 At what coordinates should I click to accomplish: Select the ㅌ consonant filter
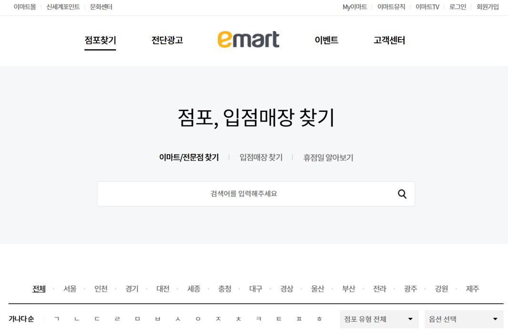point(279,319)
